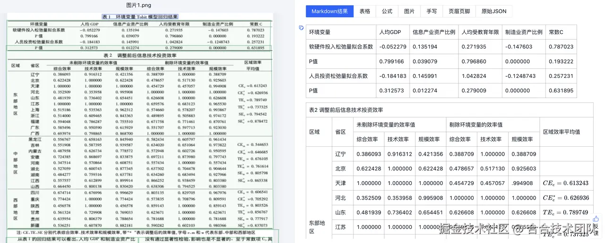The width and height of the screenshot is (605, 243).
Task: Click the value 0.916312 in 辽宁 row
Action: pos(400,154)
